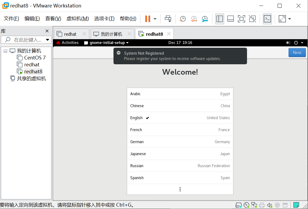Click the network adapter status icon
Image resolution: width=308 pixels, height=209 pixels.
pos(254,205)
